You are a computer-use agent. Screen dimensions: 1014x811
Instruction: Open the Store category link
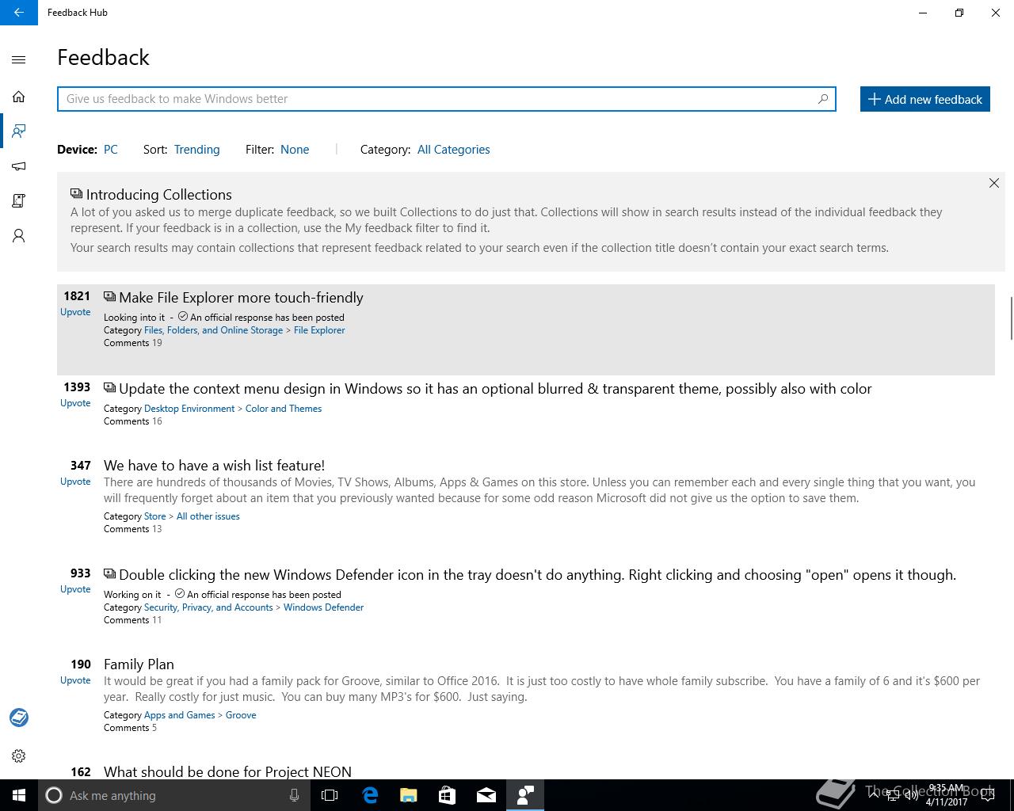(x=155, y=516)
